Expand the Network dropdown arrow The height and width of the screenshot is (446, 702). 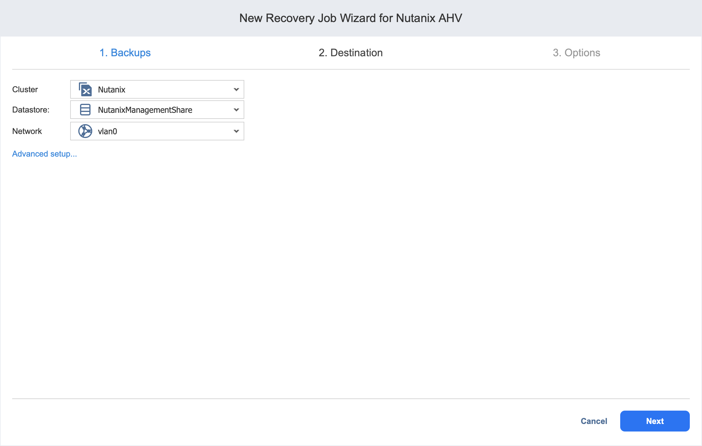[x=236, y=131]
